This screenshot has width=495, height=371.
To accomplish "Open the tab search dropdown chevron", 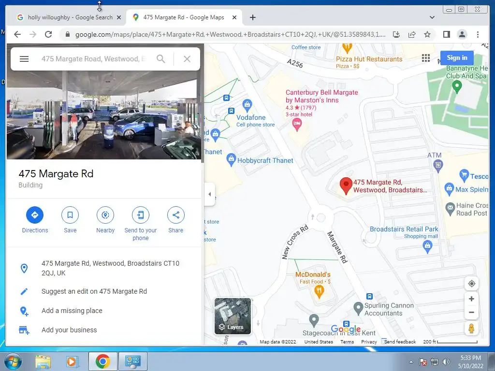I will point(432,17).
